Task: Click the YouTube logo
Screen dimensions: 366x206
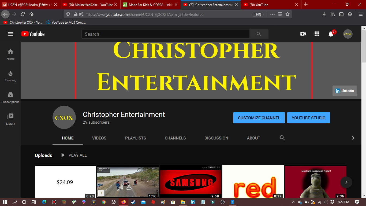Action: tap(33, 34)
